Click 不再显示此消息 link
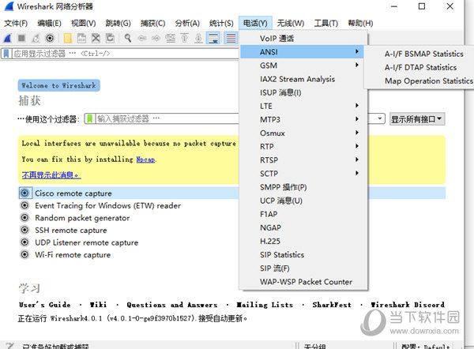Screen dimensions: 474x349 [x=51, y=175]
